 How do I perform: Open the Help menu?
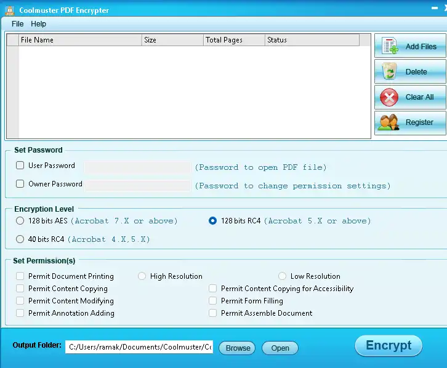38,24
